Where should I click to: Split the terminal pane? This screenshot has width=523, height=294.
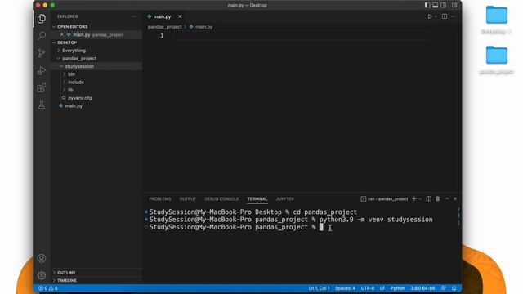pyautogui.click(x=428, y=199)
